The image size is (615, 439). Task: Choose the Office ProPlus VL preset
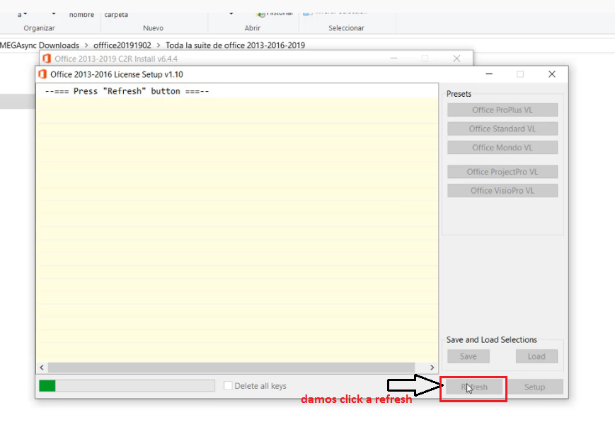tap(502, 110)
